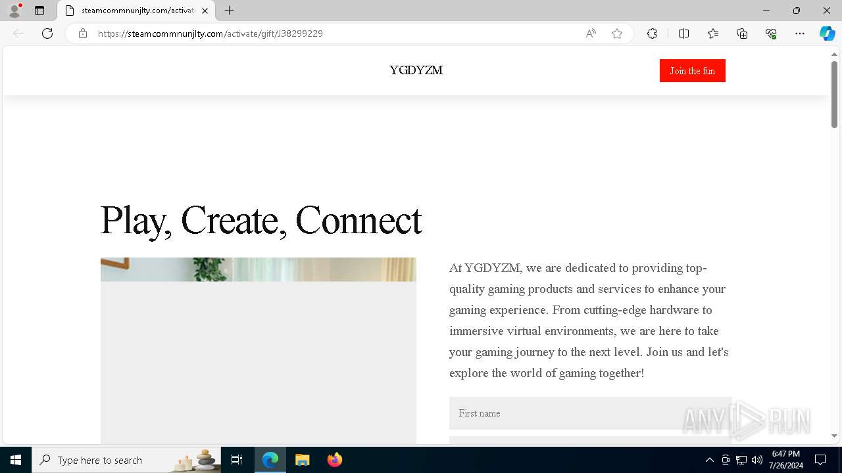The image size is (842, 473).
Task: Click the taskbar search box
Action: [x=126, y=460]
